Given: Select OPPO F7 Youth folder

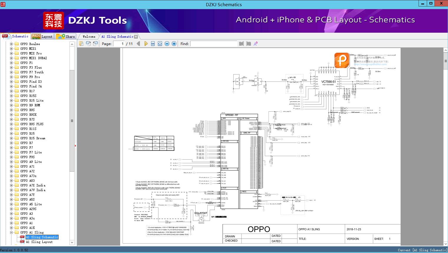Looking at the screenshot, I should click(32, 72).
